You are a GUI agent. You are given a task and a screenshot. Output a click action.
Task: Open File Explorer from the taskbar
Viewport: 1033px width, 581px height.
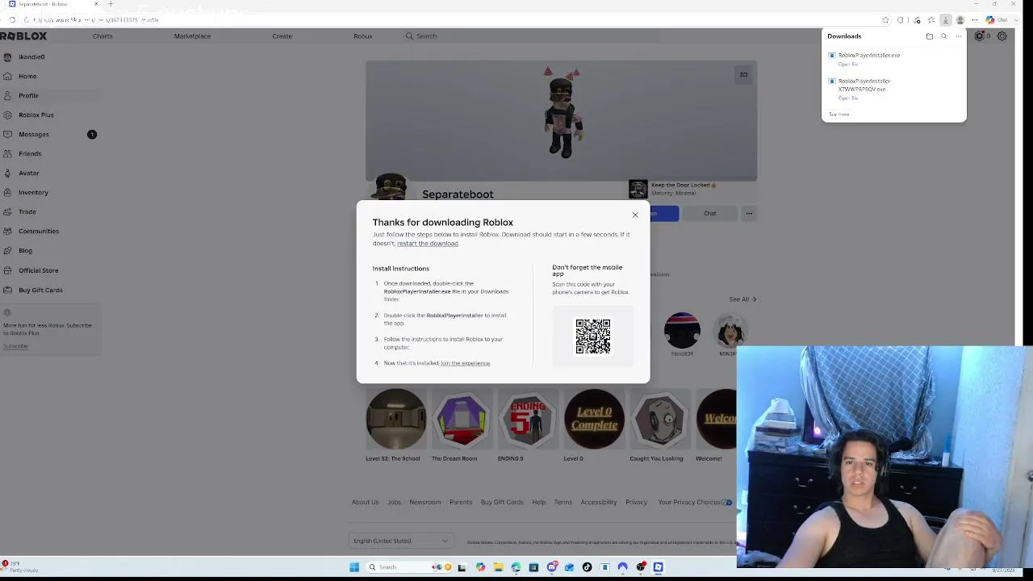pos(498,567)
